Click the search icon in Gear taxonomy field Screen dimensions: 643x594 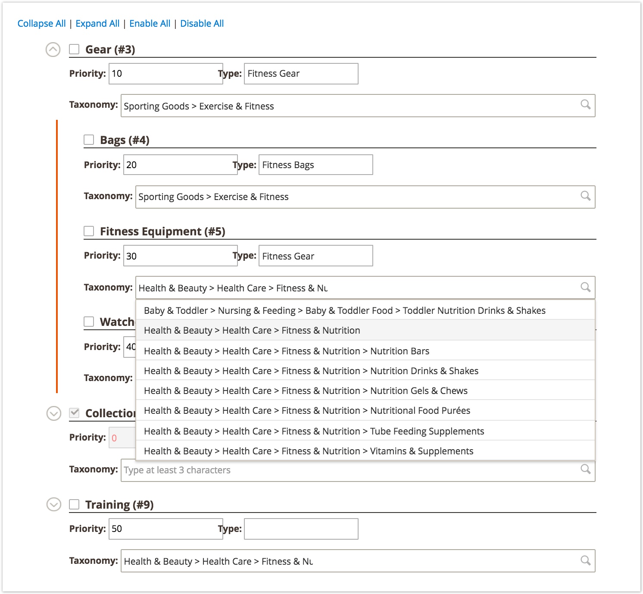pos(585,104)
